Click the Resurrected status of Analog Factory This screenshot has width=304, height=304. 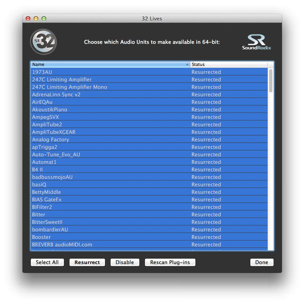coord(206,139)
